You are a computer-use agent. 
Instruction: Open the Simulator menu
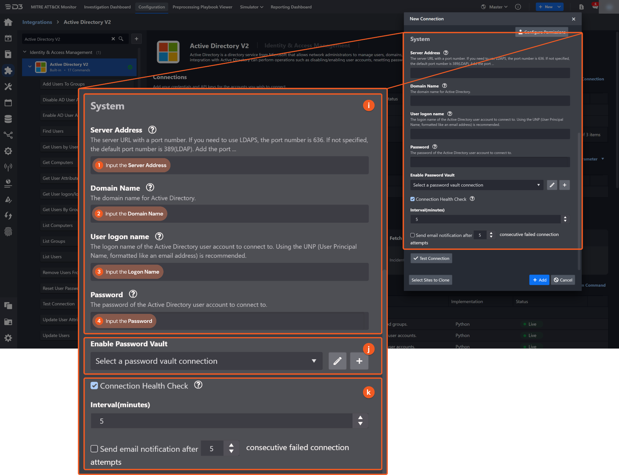click(x=251, y=7)
